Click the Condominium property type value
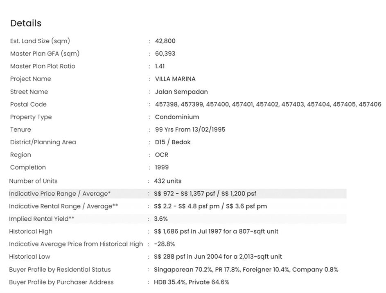Viewport: 386px width, 293px height. click(x=177, y=117)
